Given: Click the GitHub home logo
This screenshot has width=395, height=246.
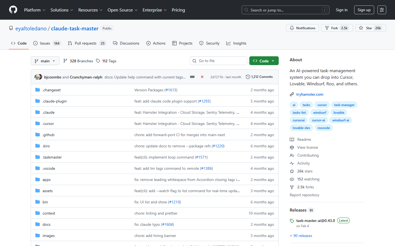Looking at the screenshot, I should tap(13, 10).
